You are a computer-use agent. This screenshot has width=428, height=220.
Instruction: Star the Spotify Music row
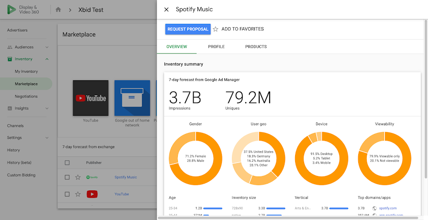pyautogui.click(x=78, y=177)
